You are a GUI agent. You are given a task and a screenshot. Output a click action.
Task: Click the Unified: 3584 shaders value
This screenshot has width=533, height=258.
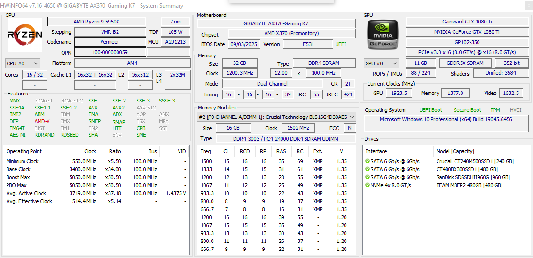click(502, 73)
